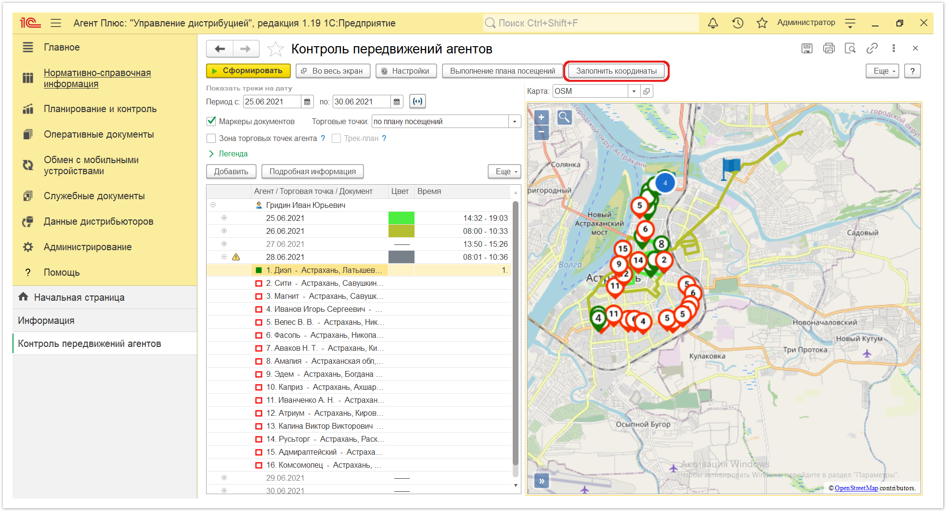The height and width of the screenshot is (511, 946).
Task: Open service settings icon next to Администратор
Action: tap(850, 23)
